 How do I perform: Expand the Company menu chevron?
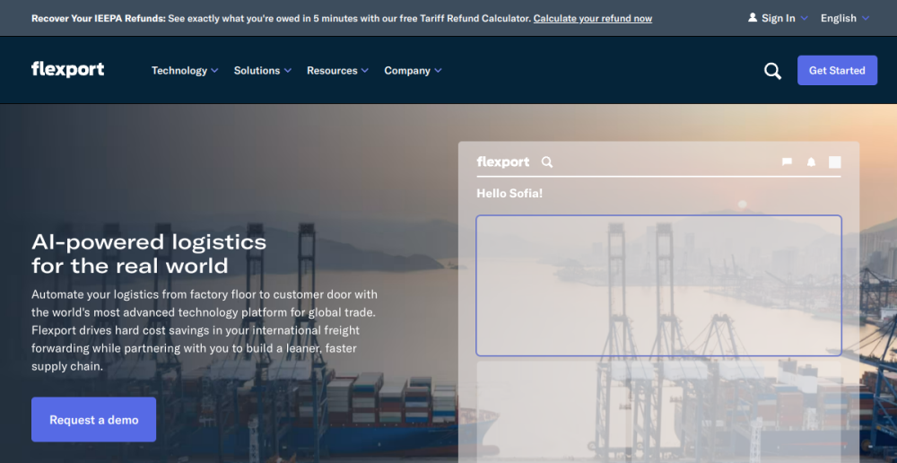click(x=438, y=70)
